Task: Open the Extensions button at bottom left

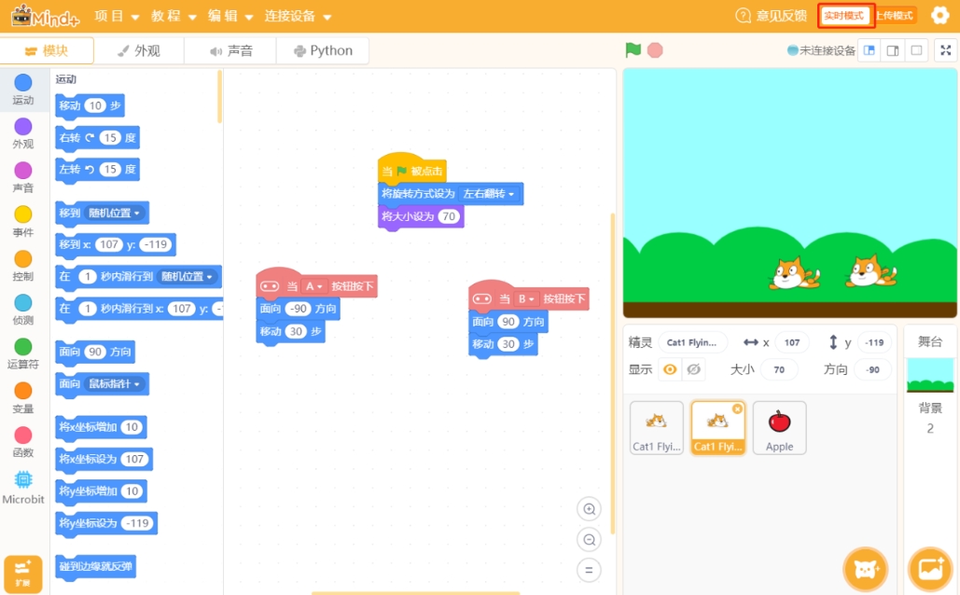Action: tap(22, 573)
